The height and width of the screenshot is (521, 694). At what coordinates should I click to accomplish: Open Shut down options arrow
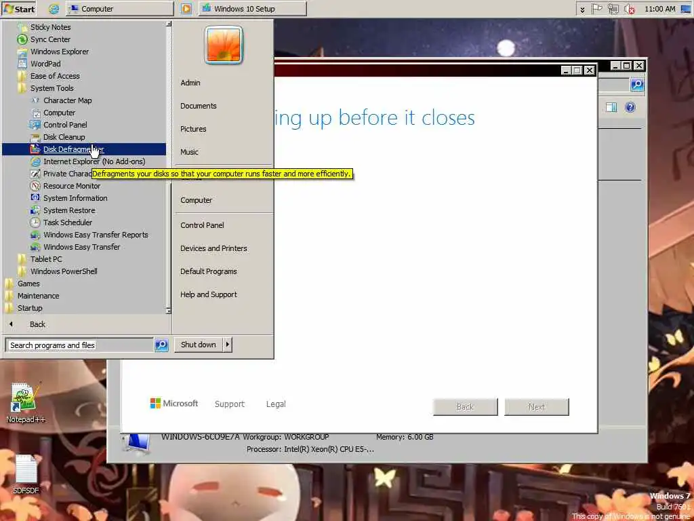(x=228, y=344)
